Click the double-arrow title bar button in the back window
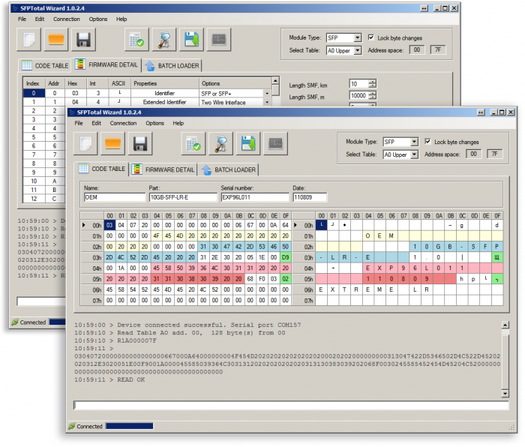525x447 pixels. pos(424,8)
